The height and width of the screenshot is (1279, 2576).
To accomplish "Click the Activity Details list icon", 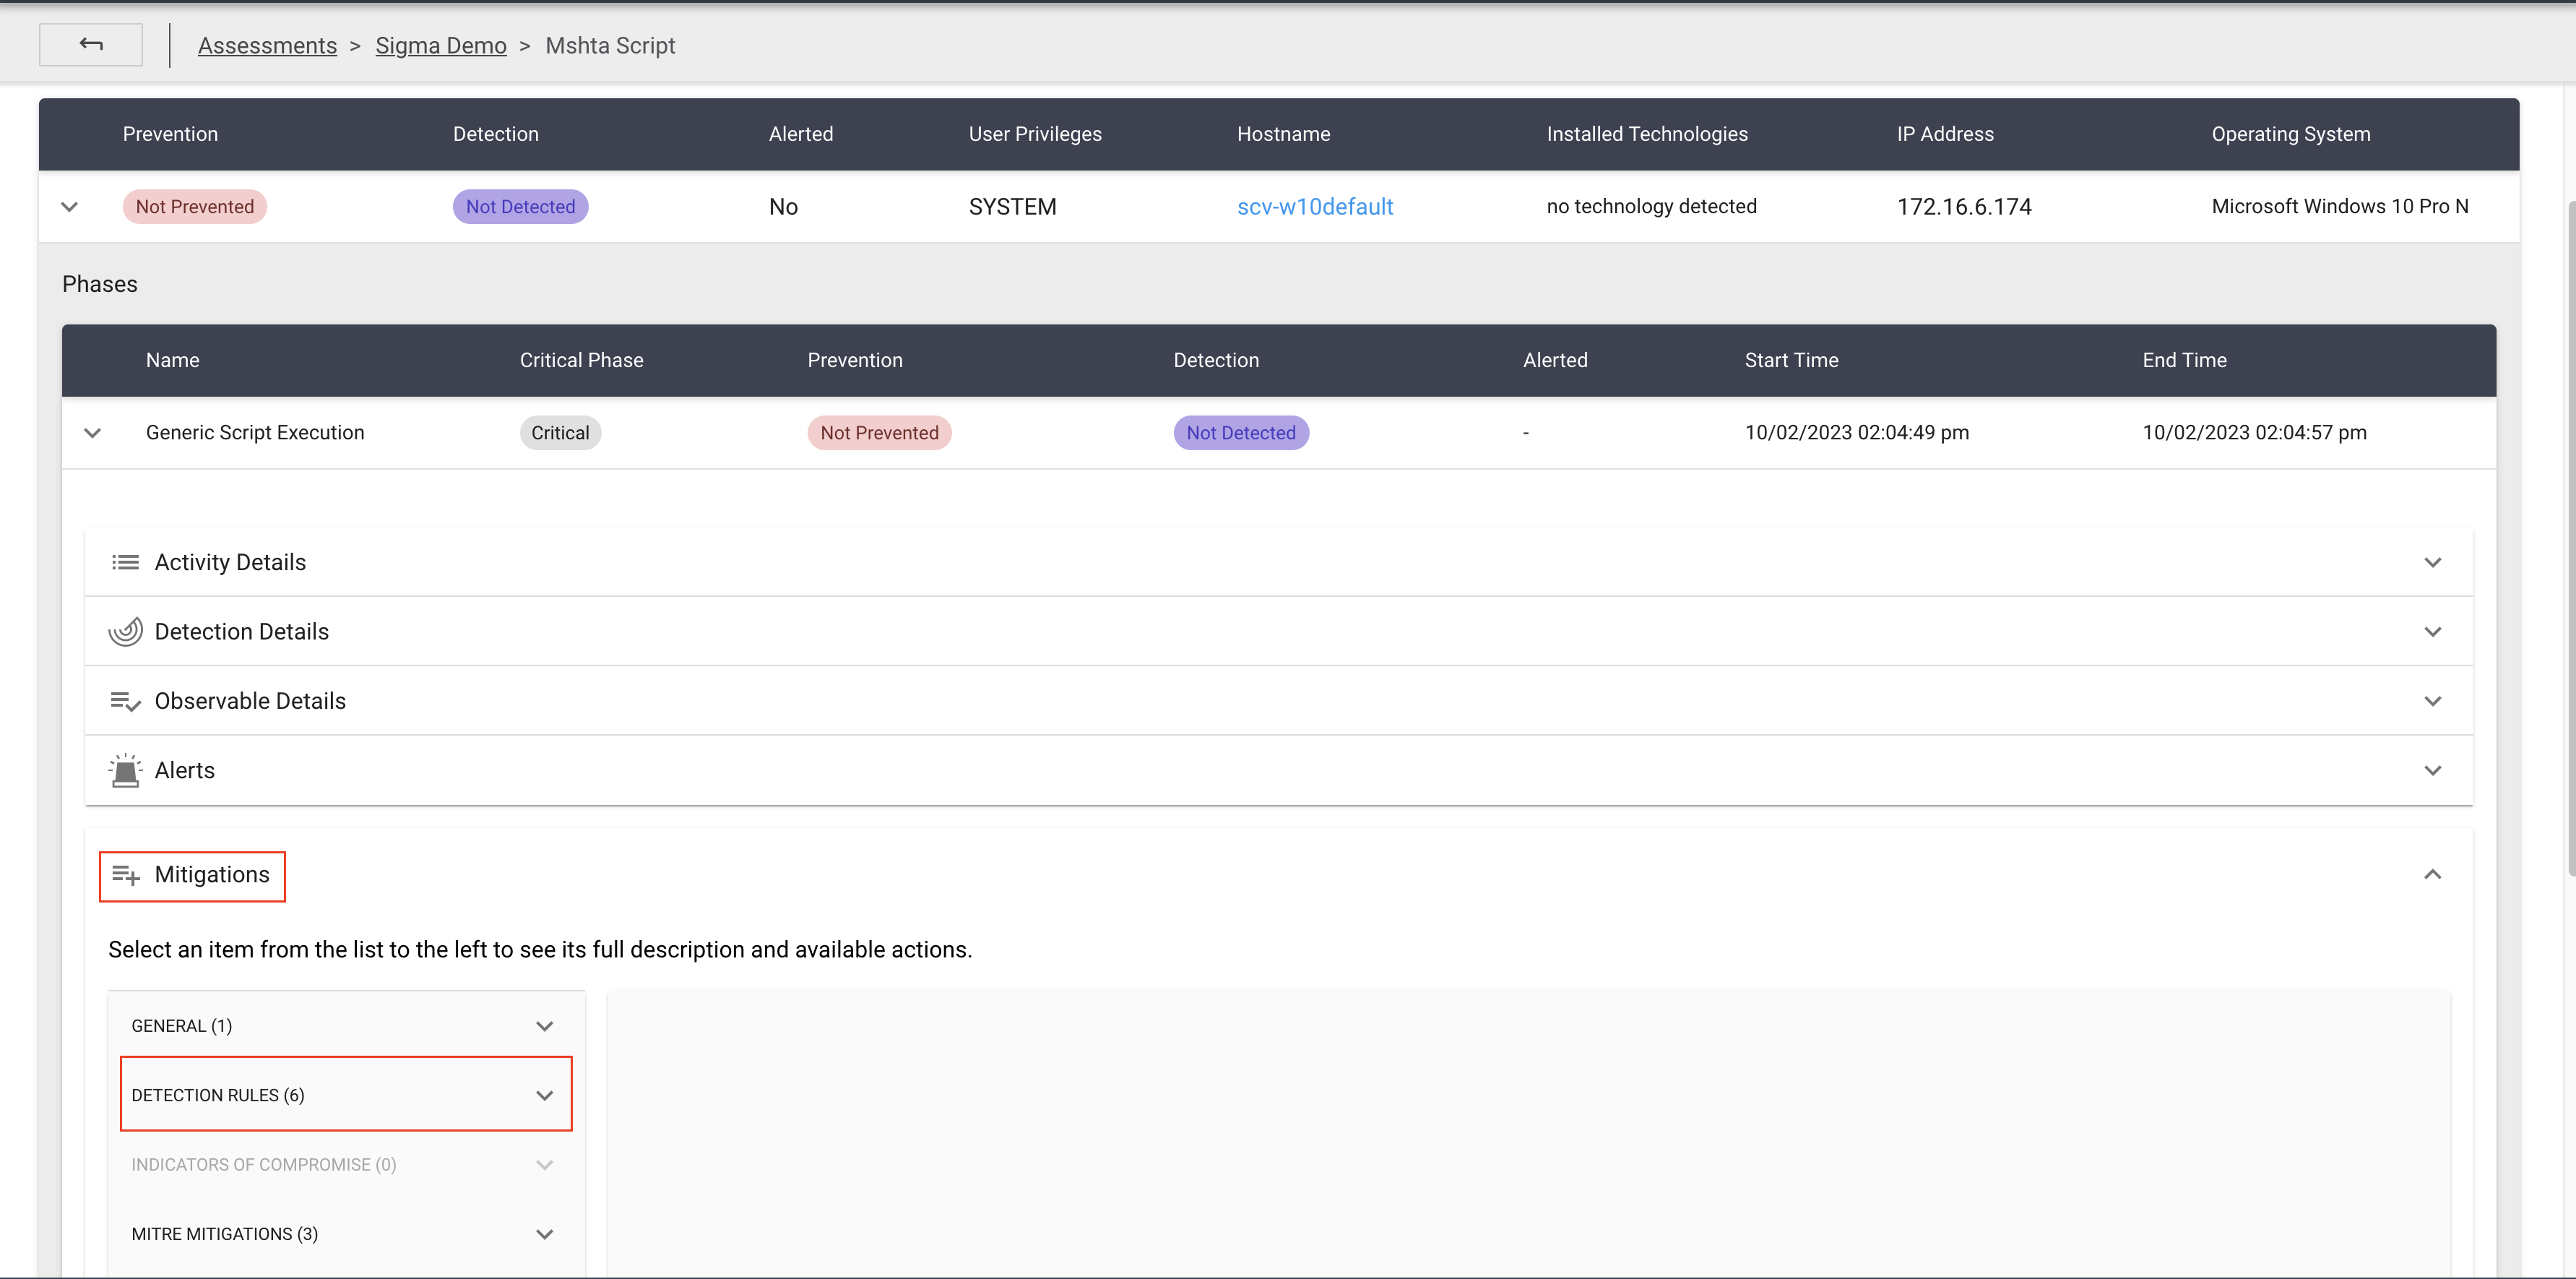I will pos(125,562).
